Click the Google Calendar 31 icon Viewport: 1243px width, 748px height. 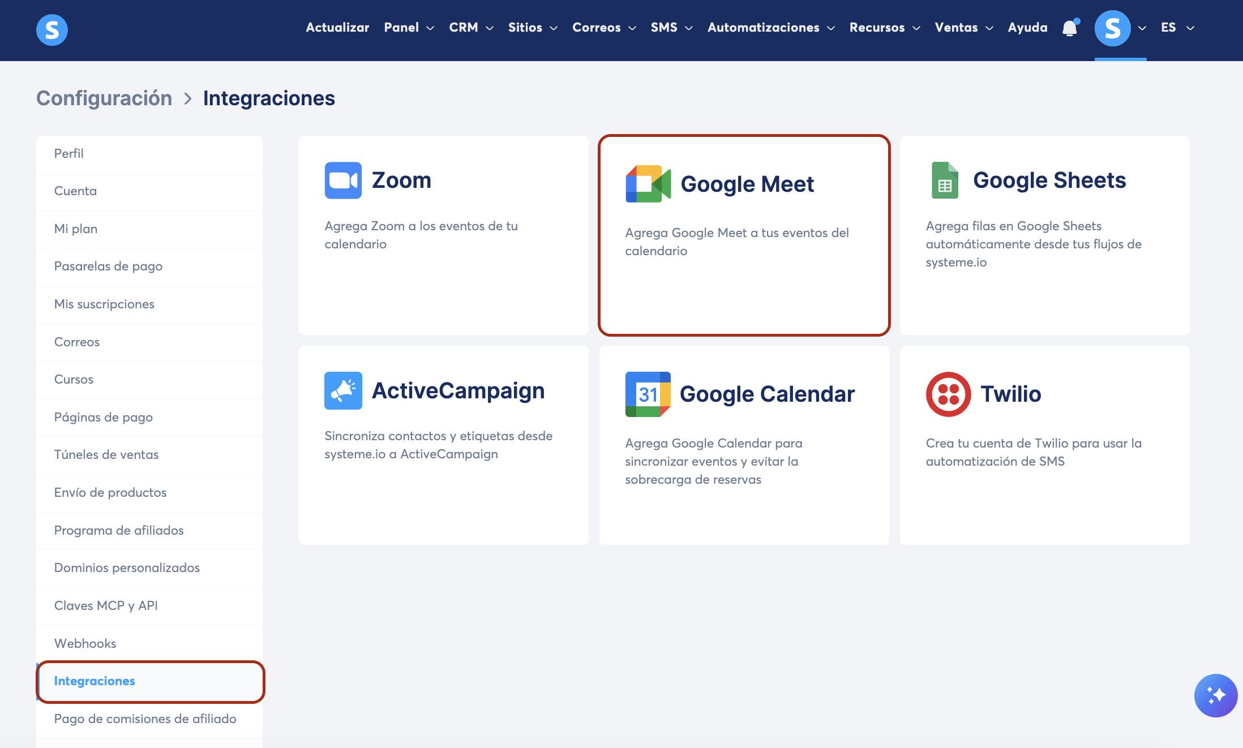click(x=648, y=394)
